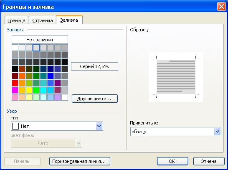Choose the magenta pink swatch
228x170 pixels.
tap(15, 90)
